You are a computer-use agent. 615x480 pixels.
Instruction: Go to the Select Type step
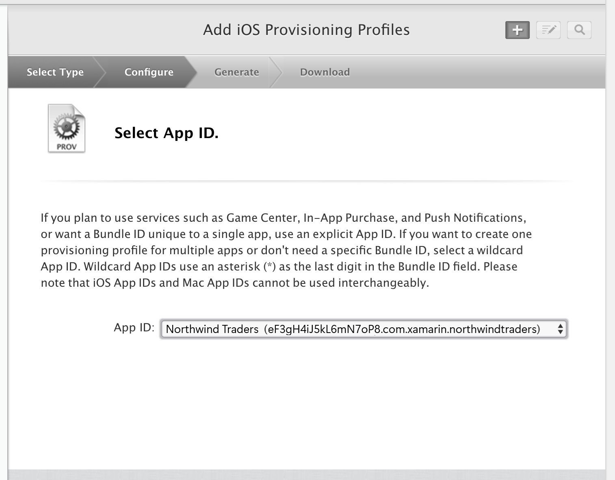[x=55, y=72]
